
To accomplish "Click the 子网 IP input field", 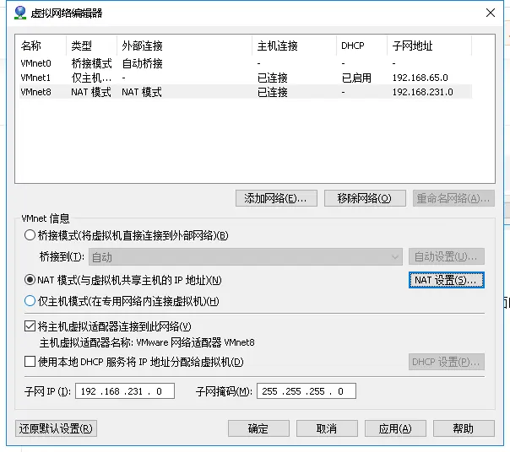I will click(x=125, y=391).
